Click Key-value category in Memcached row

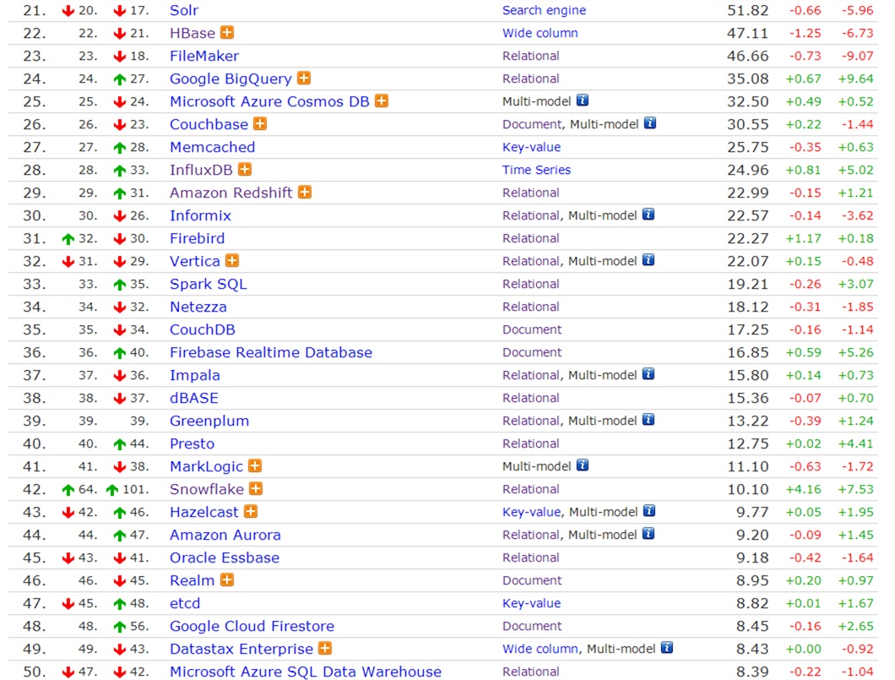coord(531,147)
